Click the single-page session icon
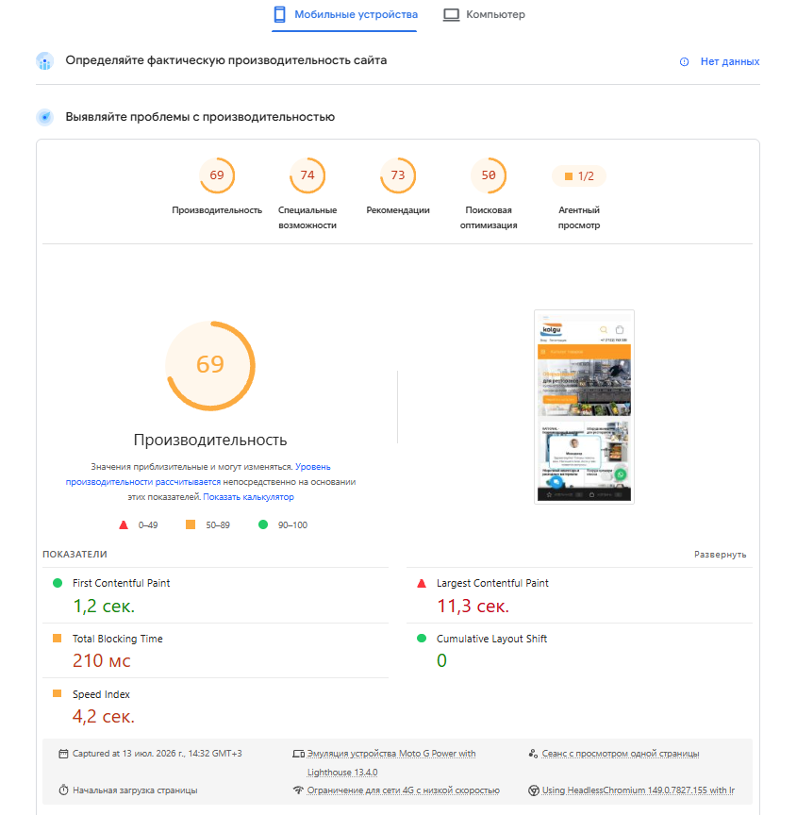The height and width of the screenshot is (815, 797). (533, 754)
